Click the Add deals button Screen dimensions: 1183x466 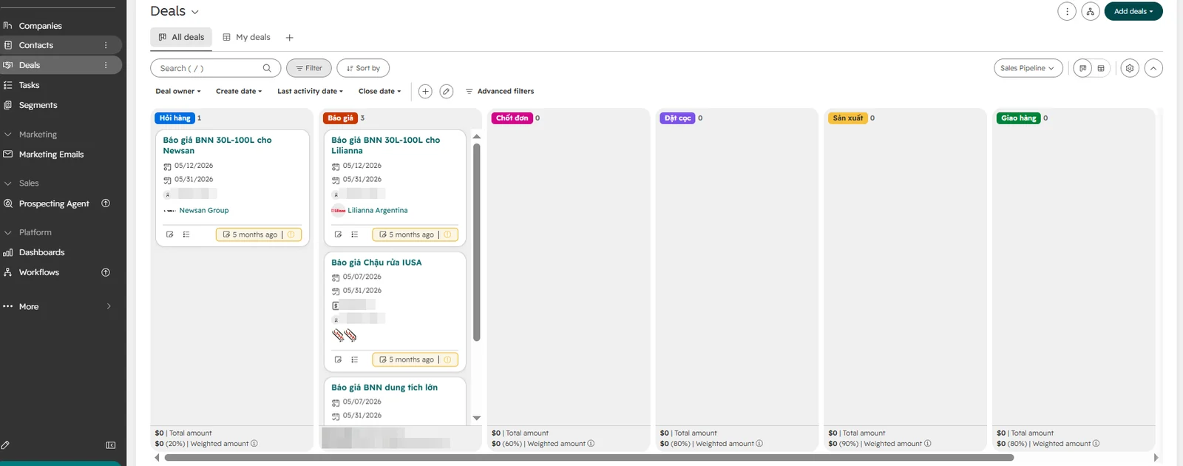click(1133, 11)
